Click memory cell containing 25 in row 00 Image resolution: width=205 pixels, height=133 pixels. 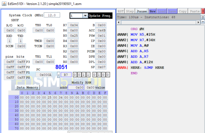(x=49, y=97)
